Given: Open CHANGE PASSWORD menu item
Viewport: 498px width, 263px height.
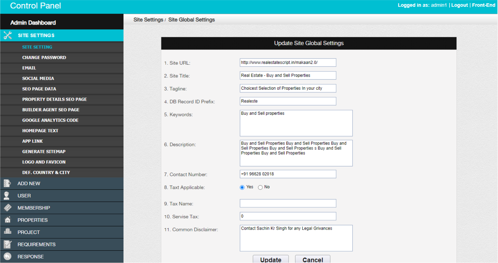Looking at the screenshot, I should click(62, 57).
